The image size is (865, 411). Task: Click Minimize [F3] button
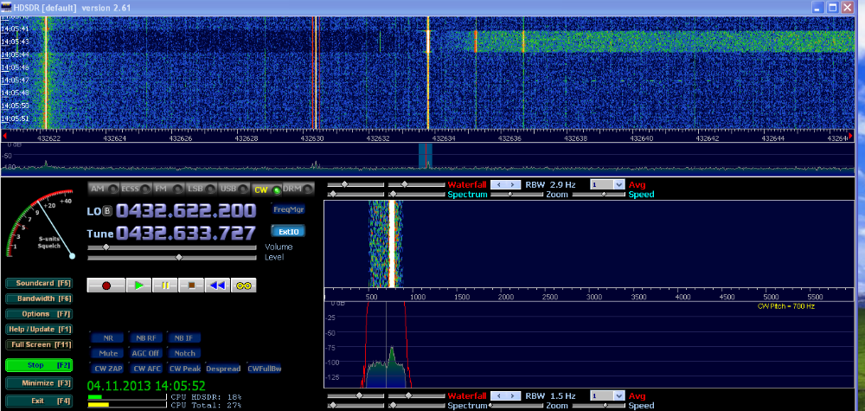[39, 383]
